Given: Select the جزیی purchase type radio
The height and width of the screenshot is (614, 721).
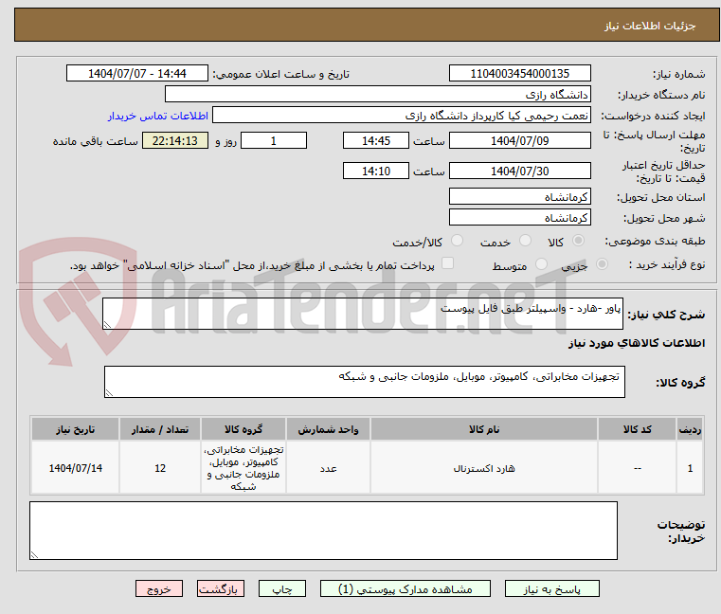Looking at the screenshot, I should coord(602,264).
